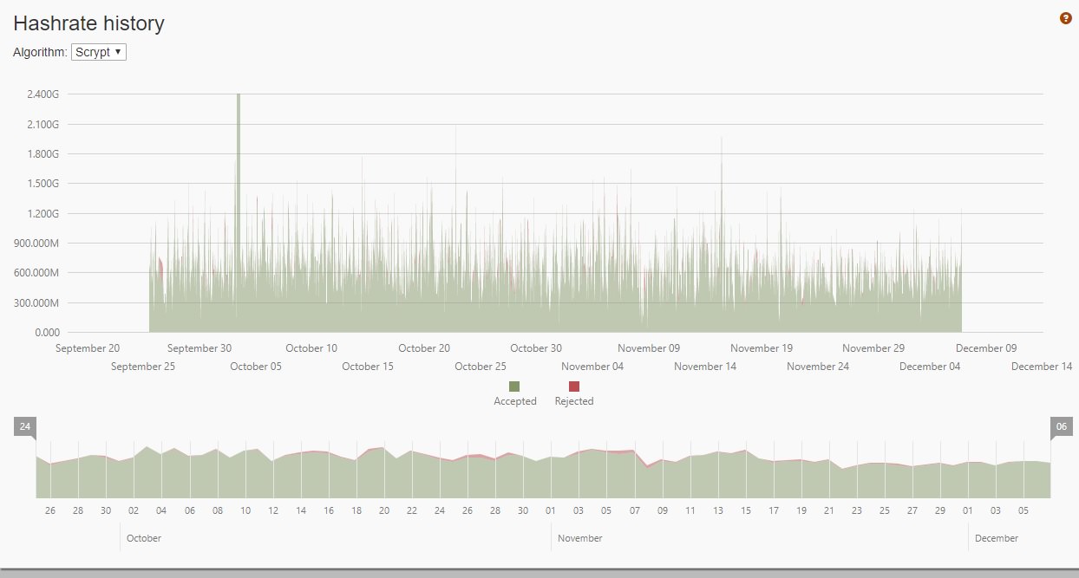Click the December 09 x-axis label
Screen dimensions: 1079x578
pyautogui.click(x=986, y=348)
